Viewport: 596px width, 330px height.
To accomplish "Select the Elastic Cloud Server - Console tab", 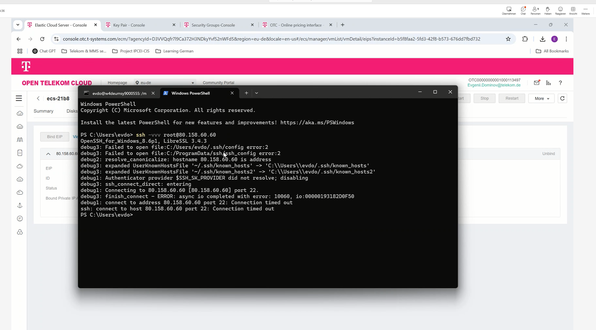I will (x=63, y=25).
